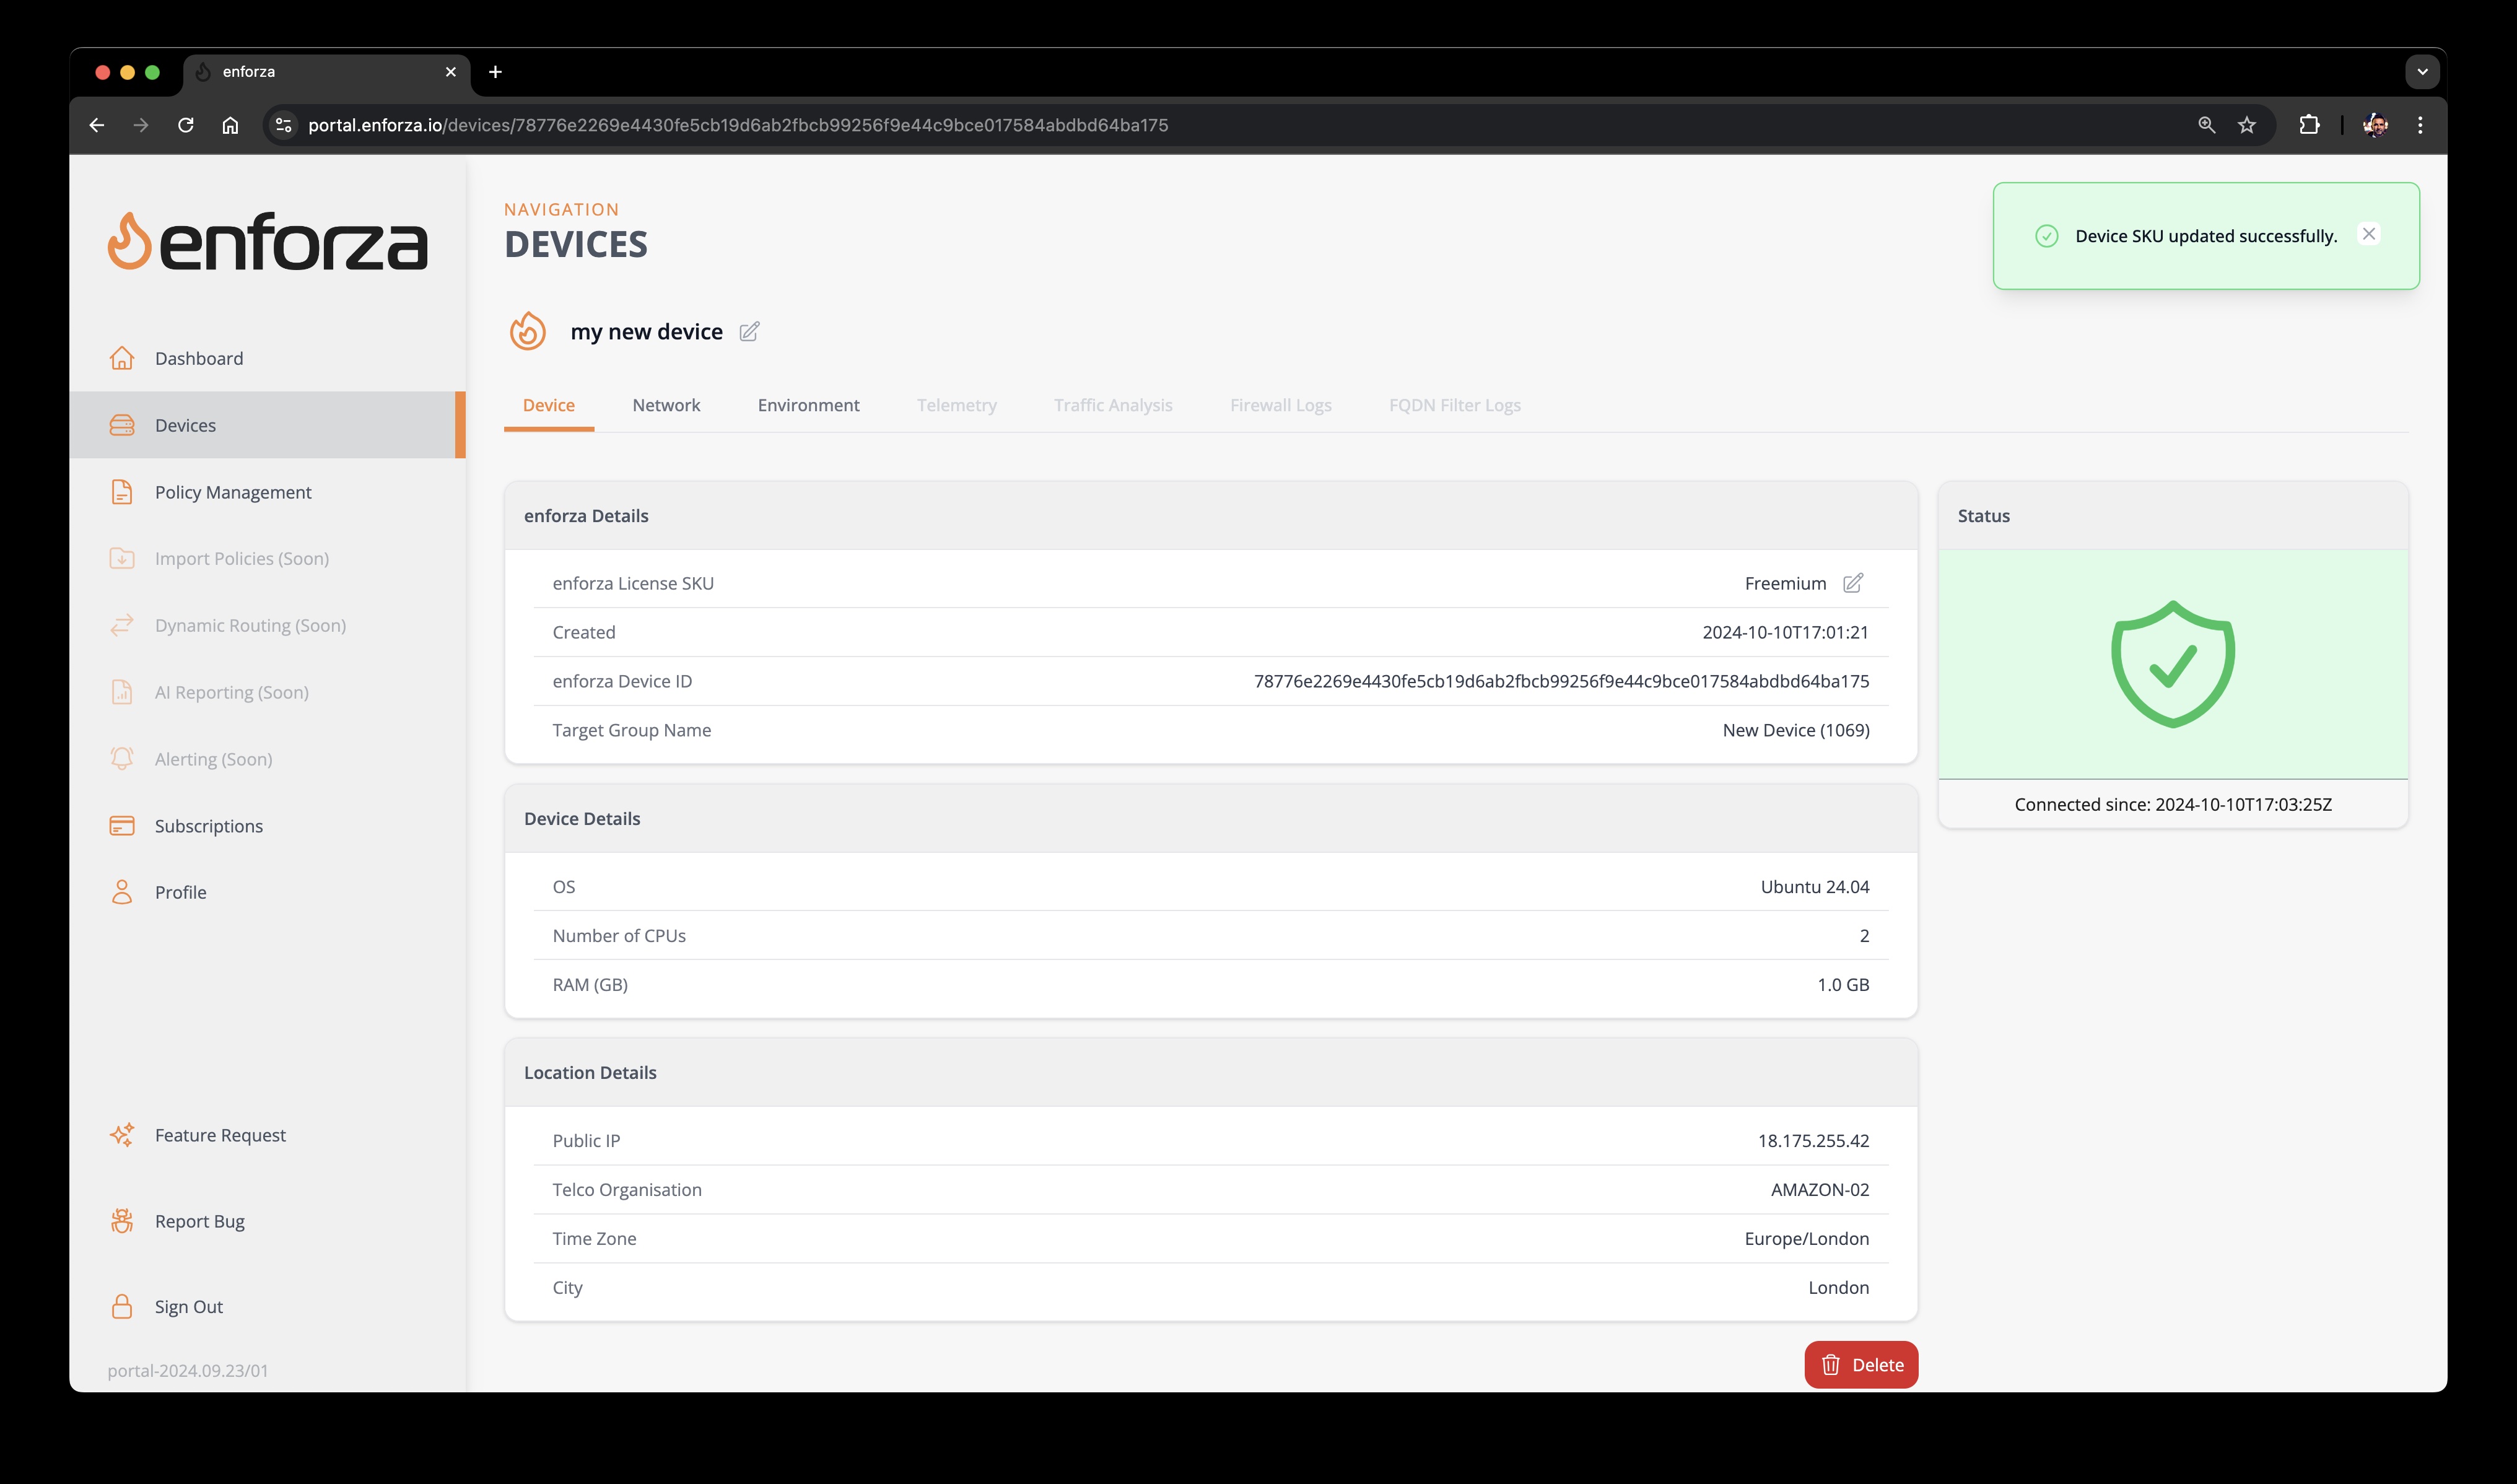Edit the enforza License SKU pencil icon

click(1853, 583)
